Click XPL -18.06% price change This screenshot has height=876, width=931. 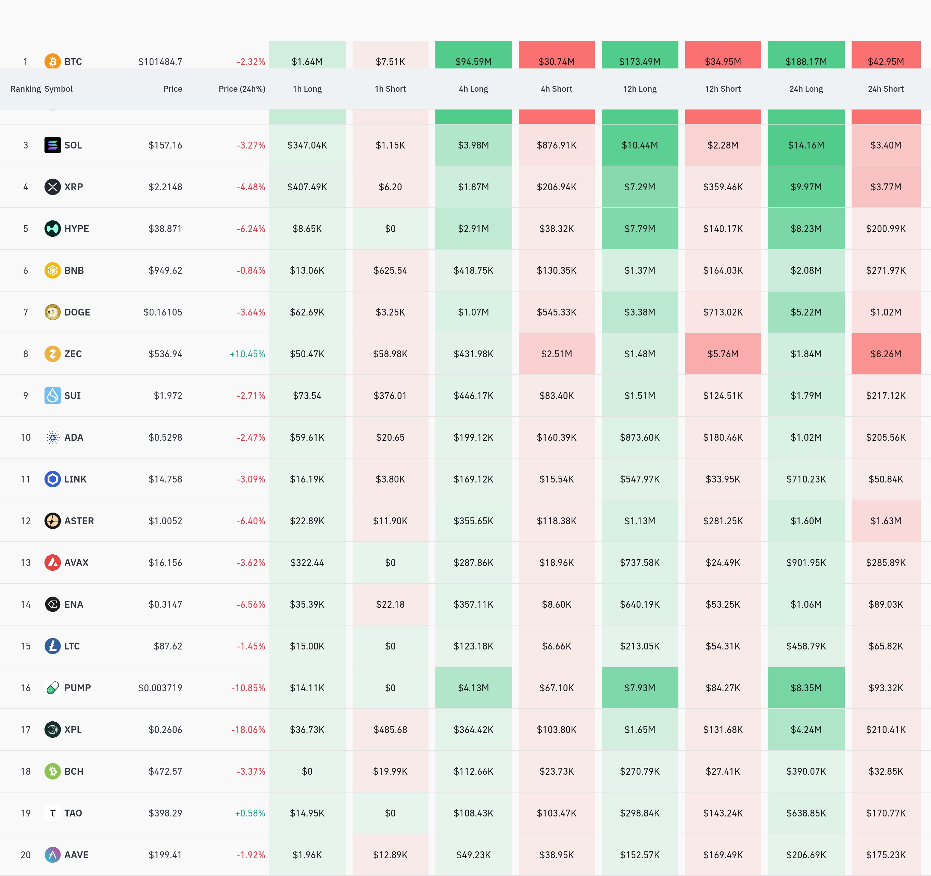pyautogui.click(x=248, y=730)
